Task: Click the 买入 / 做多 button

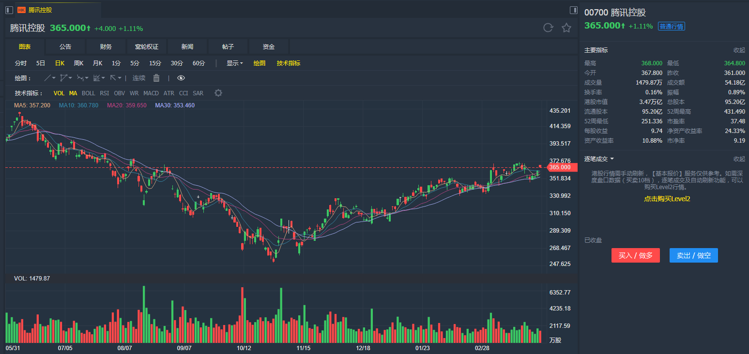Action: tap(635, 255)
